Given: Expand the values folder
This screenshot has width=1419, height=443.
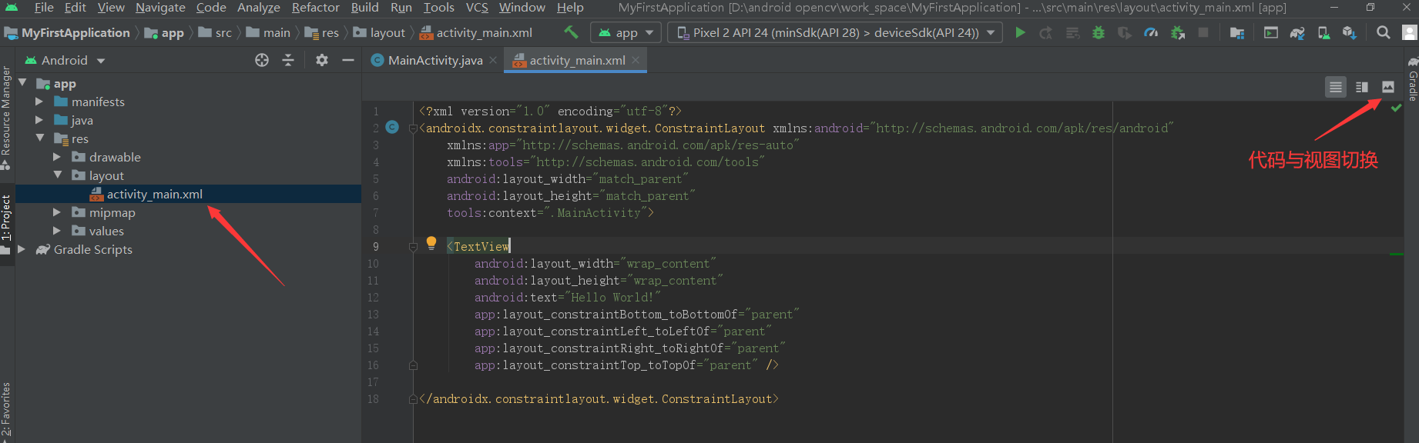Looking at the screenshot, I should click(57, 231).
